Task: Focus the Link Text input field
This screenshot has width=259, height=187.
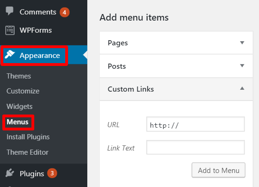Action: [195, 147]
